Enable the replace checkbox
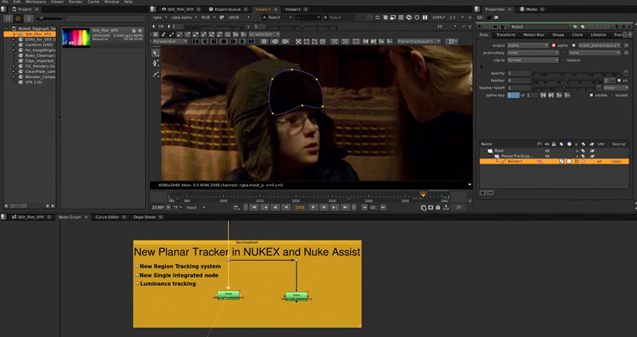 [562, 60]
